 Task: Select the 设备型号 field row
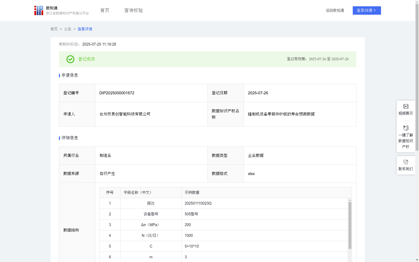pyautogui.click(x=224, y=214)
